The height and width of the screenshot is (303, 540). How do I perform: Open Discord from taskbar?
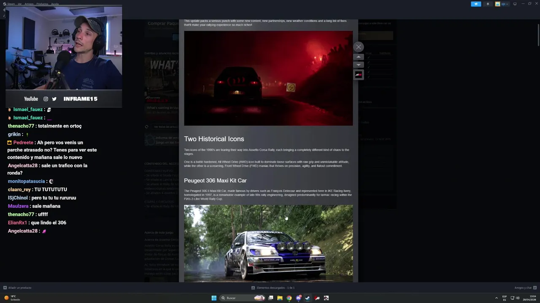pyautogui.click(x=298, y=298)
